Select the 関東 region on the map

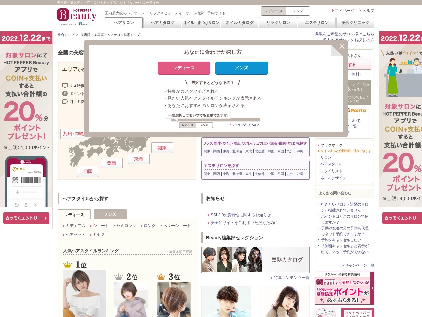point(162,148)
